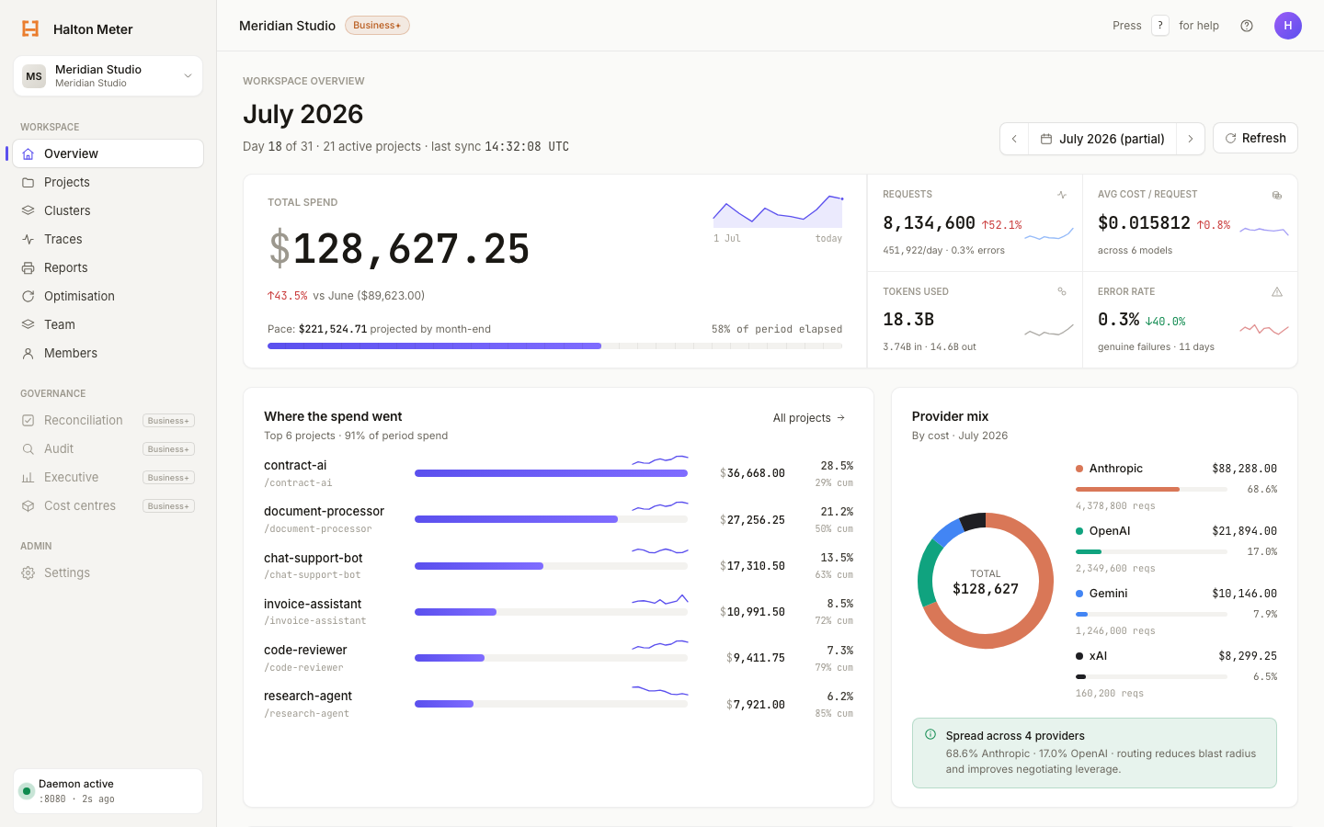
Task: Open the contract-ai project row
Action: (558, 473)
